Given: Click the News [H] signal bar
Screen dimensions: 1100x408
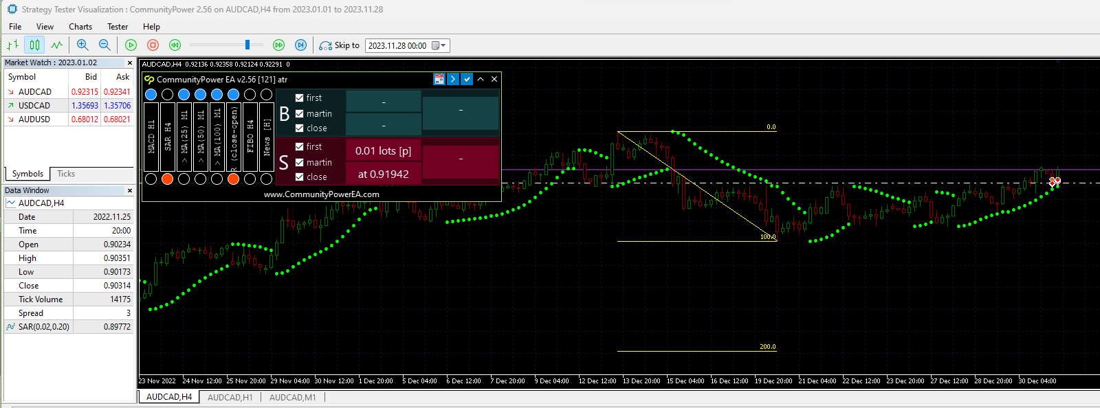Looking at the screenshot, I should click(x=267, y=137).
